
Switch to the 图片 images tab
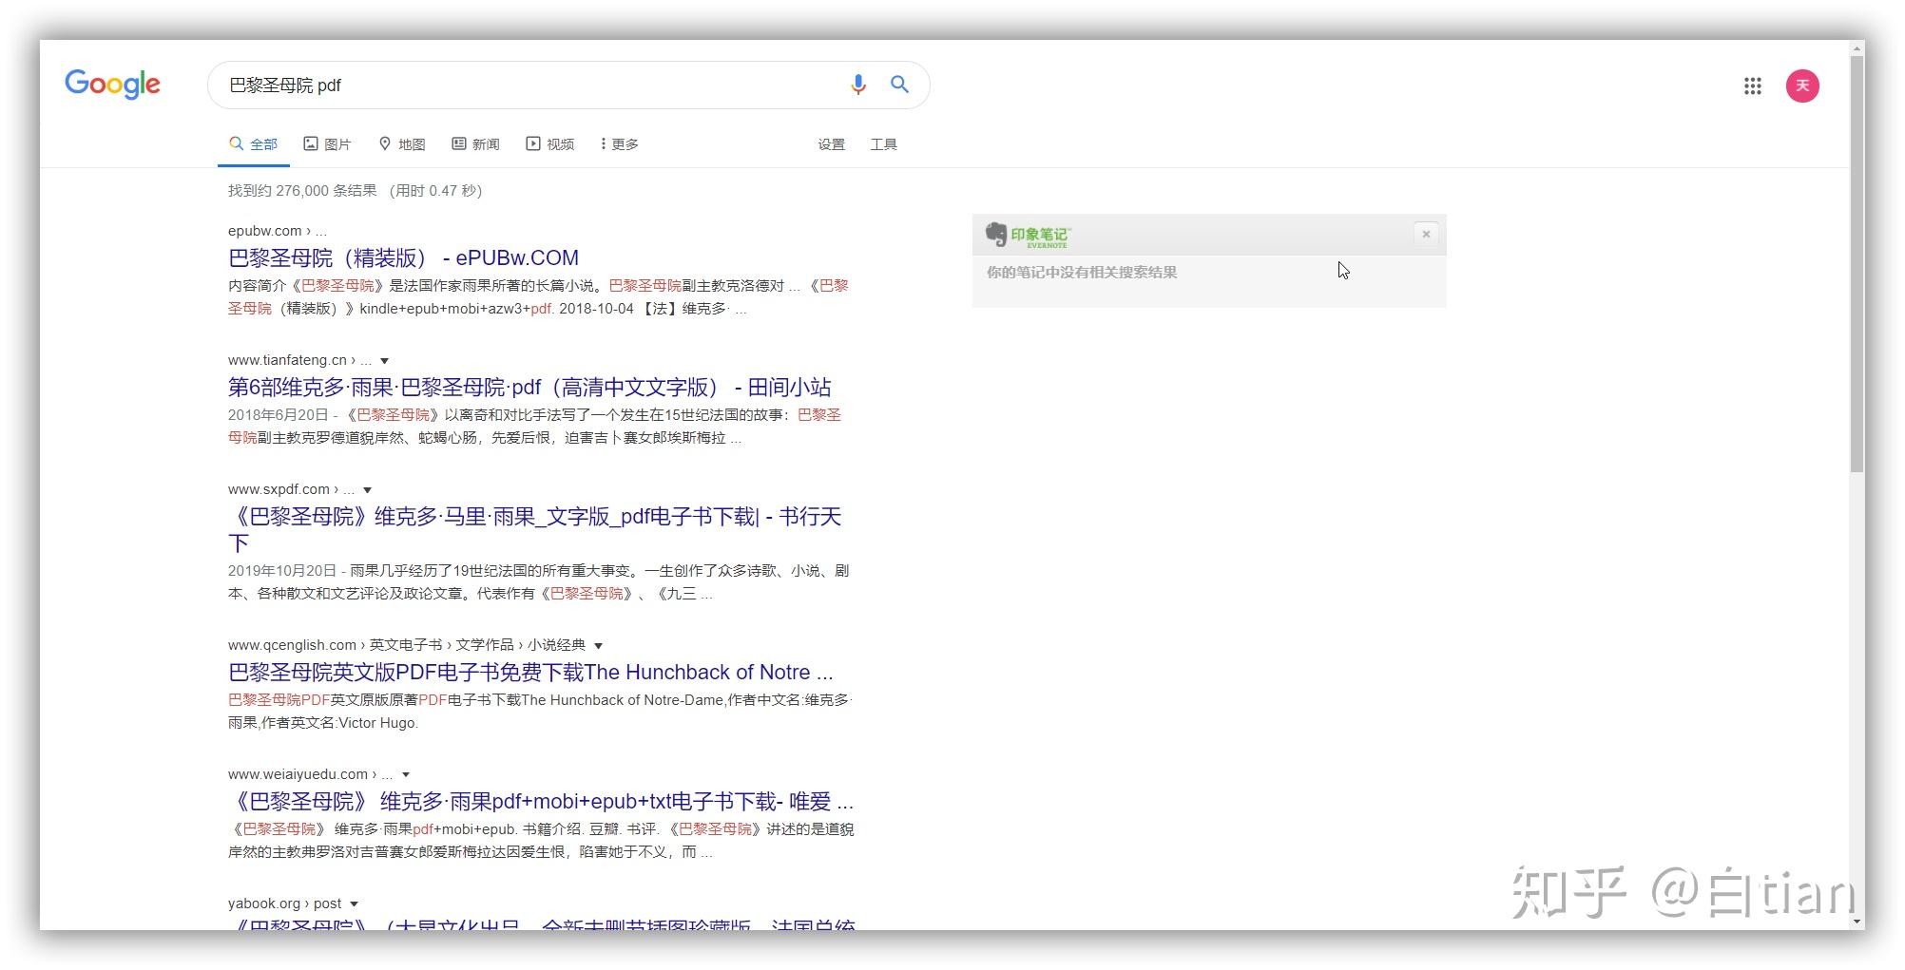coord(327,144)
